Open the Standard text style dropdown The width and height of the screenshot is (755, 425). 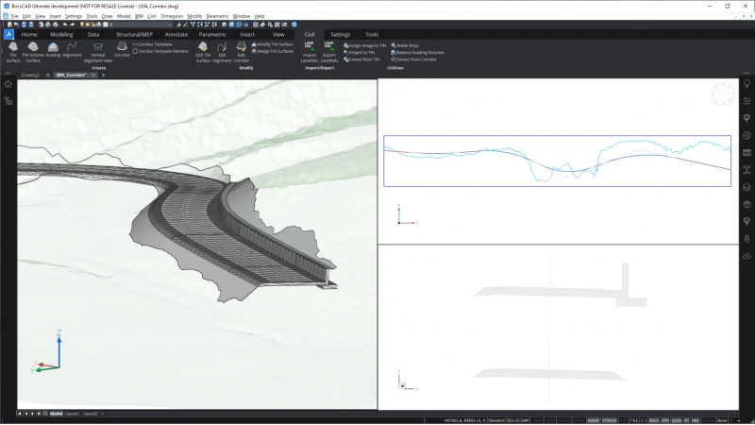pyautogui.click(x=496, y=420)
